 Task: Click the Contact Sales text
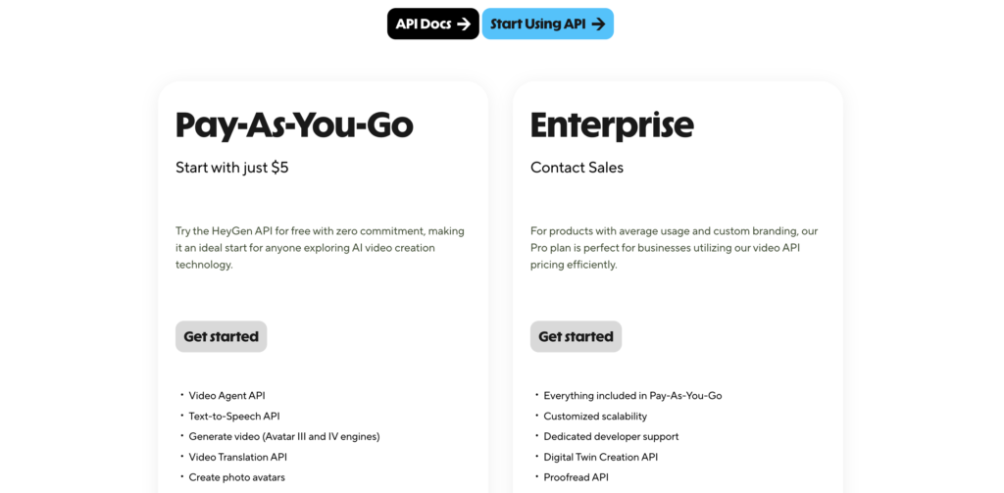(577, 168)
